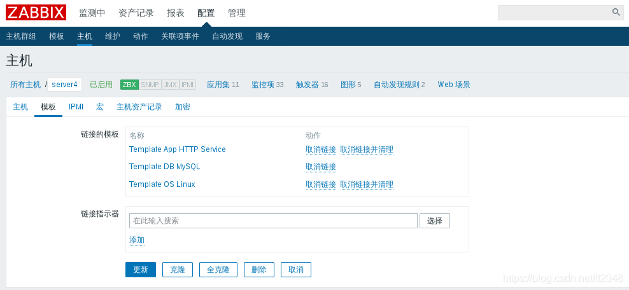The width and height of the screenshot is (629, 290).
Task: Go to 维护 submenu
Action: (x=113, y=36)
